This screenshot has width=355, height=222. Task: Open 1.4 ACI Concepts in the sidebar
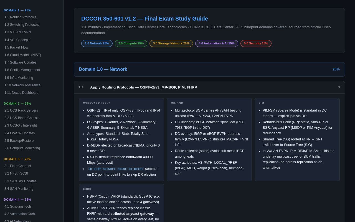17,40
